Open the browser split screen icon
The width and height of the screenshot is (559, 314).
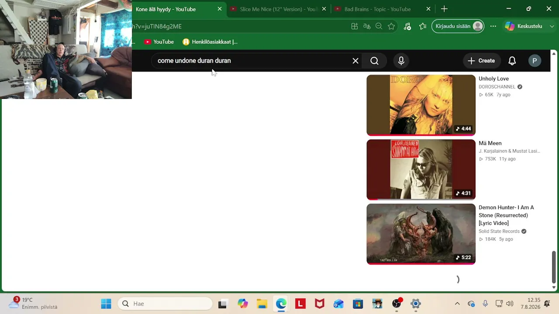coord(355,26)
